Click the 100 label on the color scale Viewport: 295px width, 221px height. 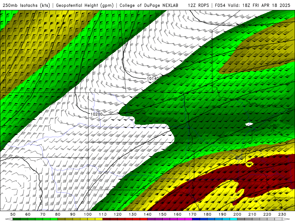coord(88,214)
